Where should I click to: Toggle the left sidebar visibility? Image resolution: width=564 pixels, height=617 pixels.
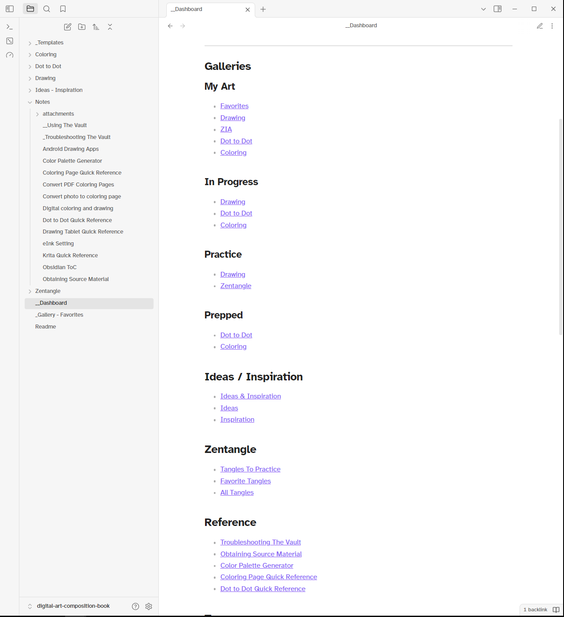tap(10, 8)
